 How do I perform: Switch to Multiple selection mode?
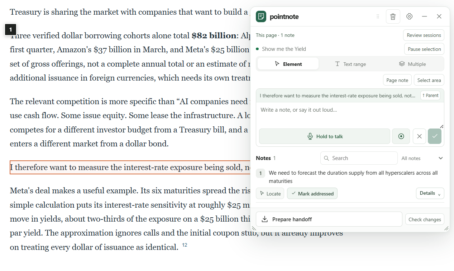pyautogui.click(x=412, y=64)
